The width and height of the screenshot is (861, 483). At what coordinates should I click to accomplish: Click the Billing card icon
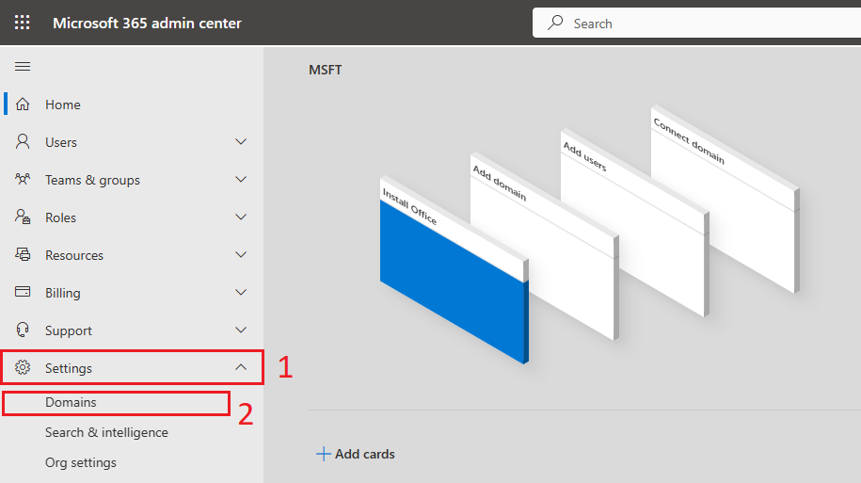(23, 292)
